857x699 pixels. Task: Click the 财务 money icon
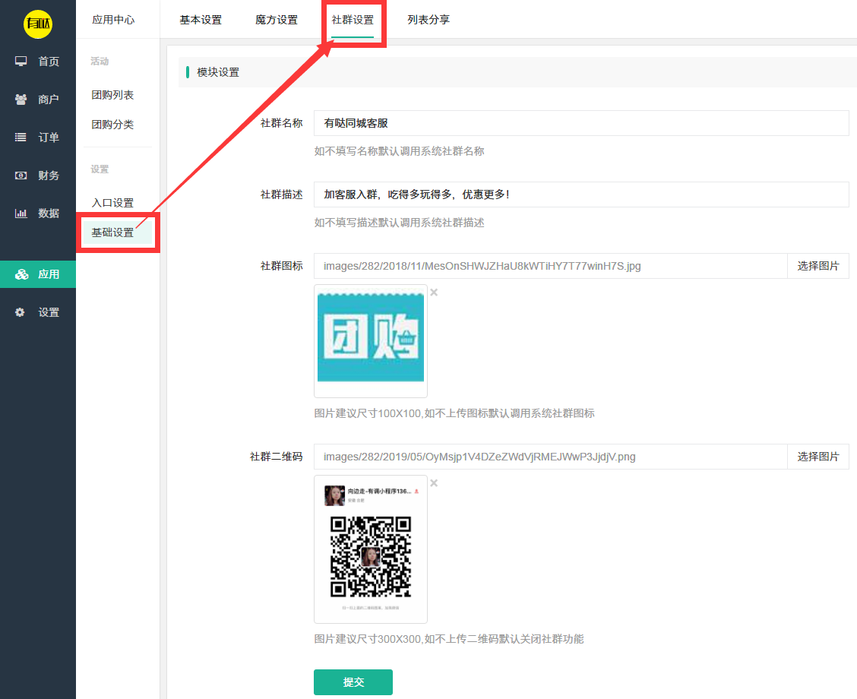(x=21, y=176)
